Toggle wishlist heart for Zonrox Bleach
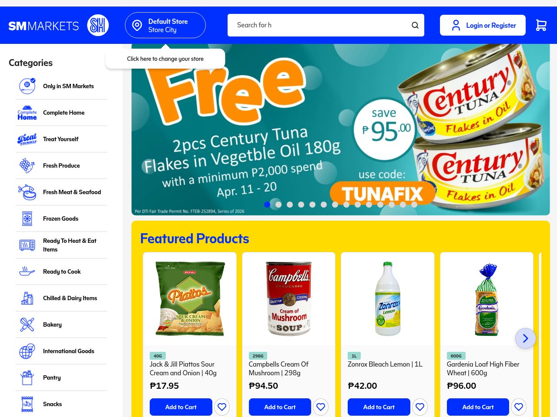 (x=420, y=407)
